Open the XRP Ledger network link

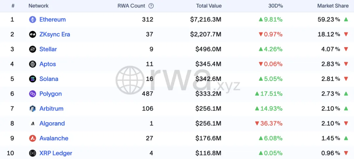tap(56, 153)
